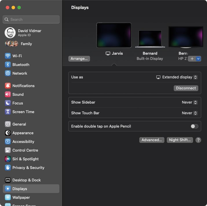Open Wi-Fi settings icon in sidebar

8,56
